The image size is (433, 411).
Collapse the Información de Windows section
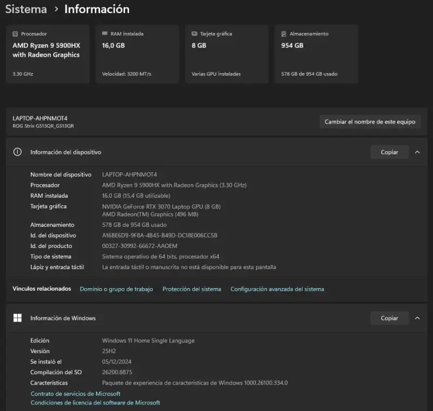[x=417, y=318]
